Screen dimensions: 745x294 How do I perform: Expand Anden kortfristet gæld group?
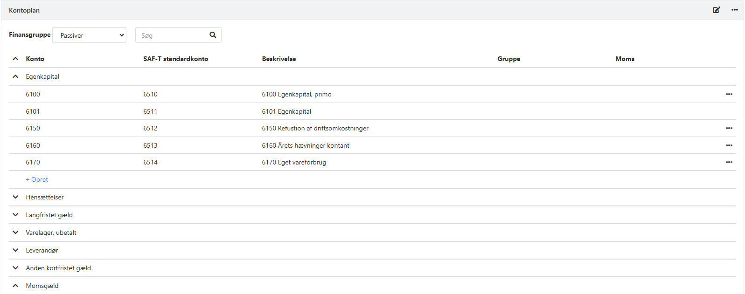pyautogui.click(x=15, y=268)
